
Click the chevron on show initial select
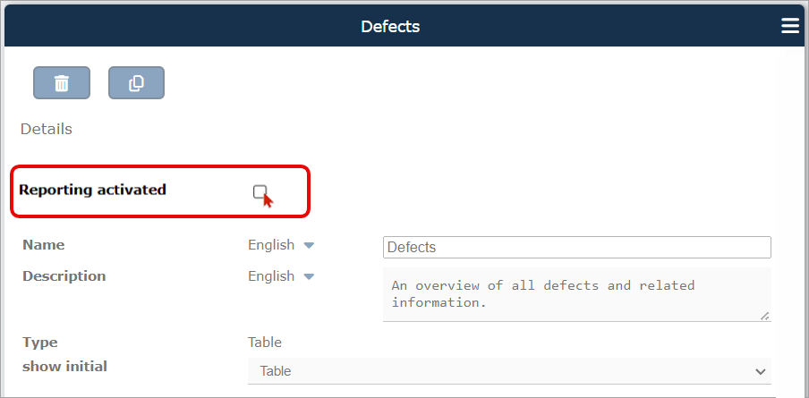coord(760,371)
